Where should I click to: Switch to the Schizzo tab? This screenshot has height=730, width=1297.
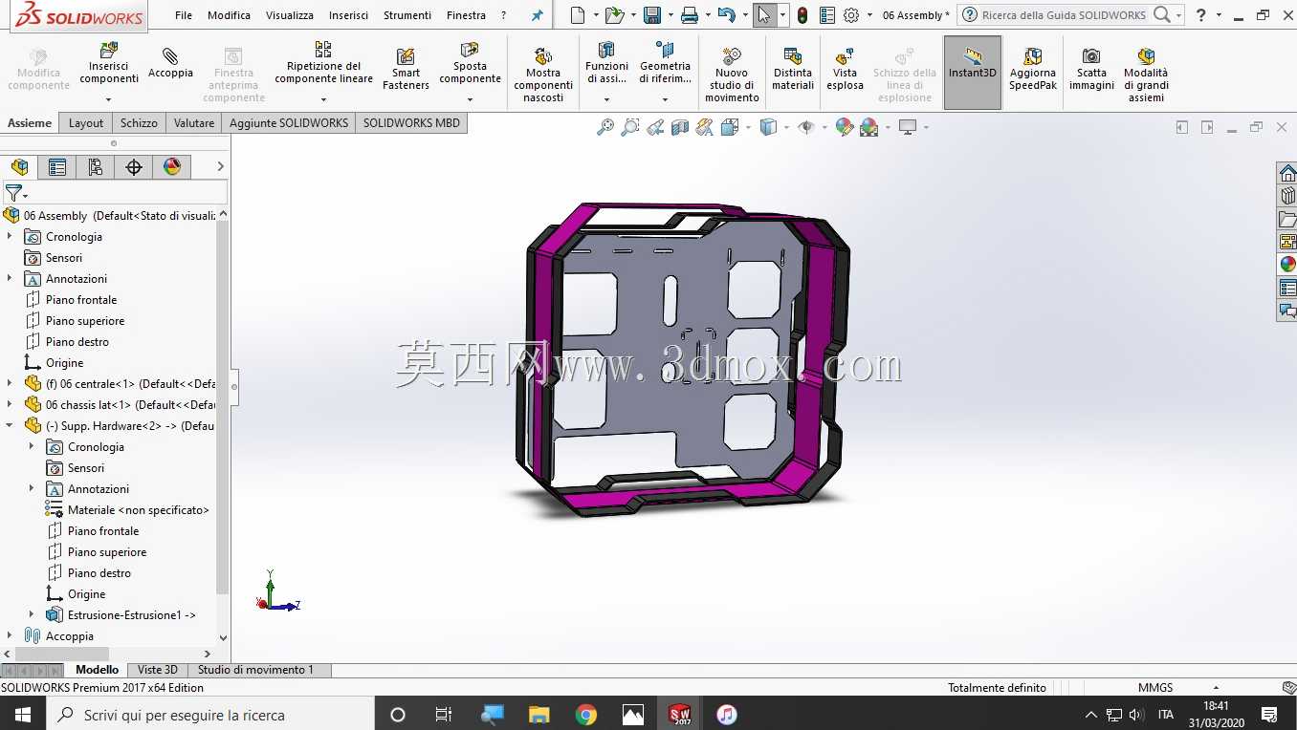(139, 123)
